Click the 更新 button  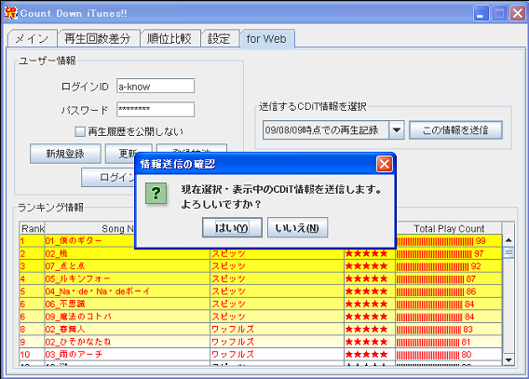coord(129,154)
